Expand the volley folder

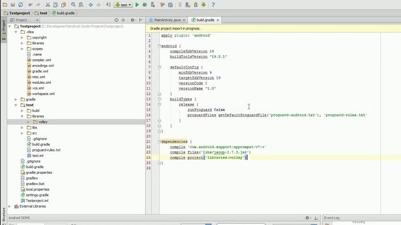28,122
